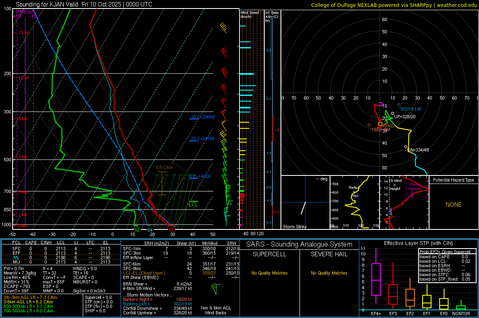Click the sounding title 'Sounding for KJAN Valid'
The image size is (479, 318).
coord(47,4)
